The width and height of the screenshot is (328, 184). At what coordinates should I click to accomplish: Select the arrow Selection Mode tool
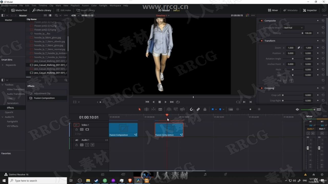pos(140,109)
